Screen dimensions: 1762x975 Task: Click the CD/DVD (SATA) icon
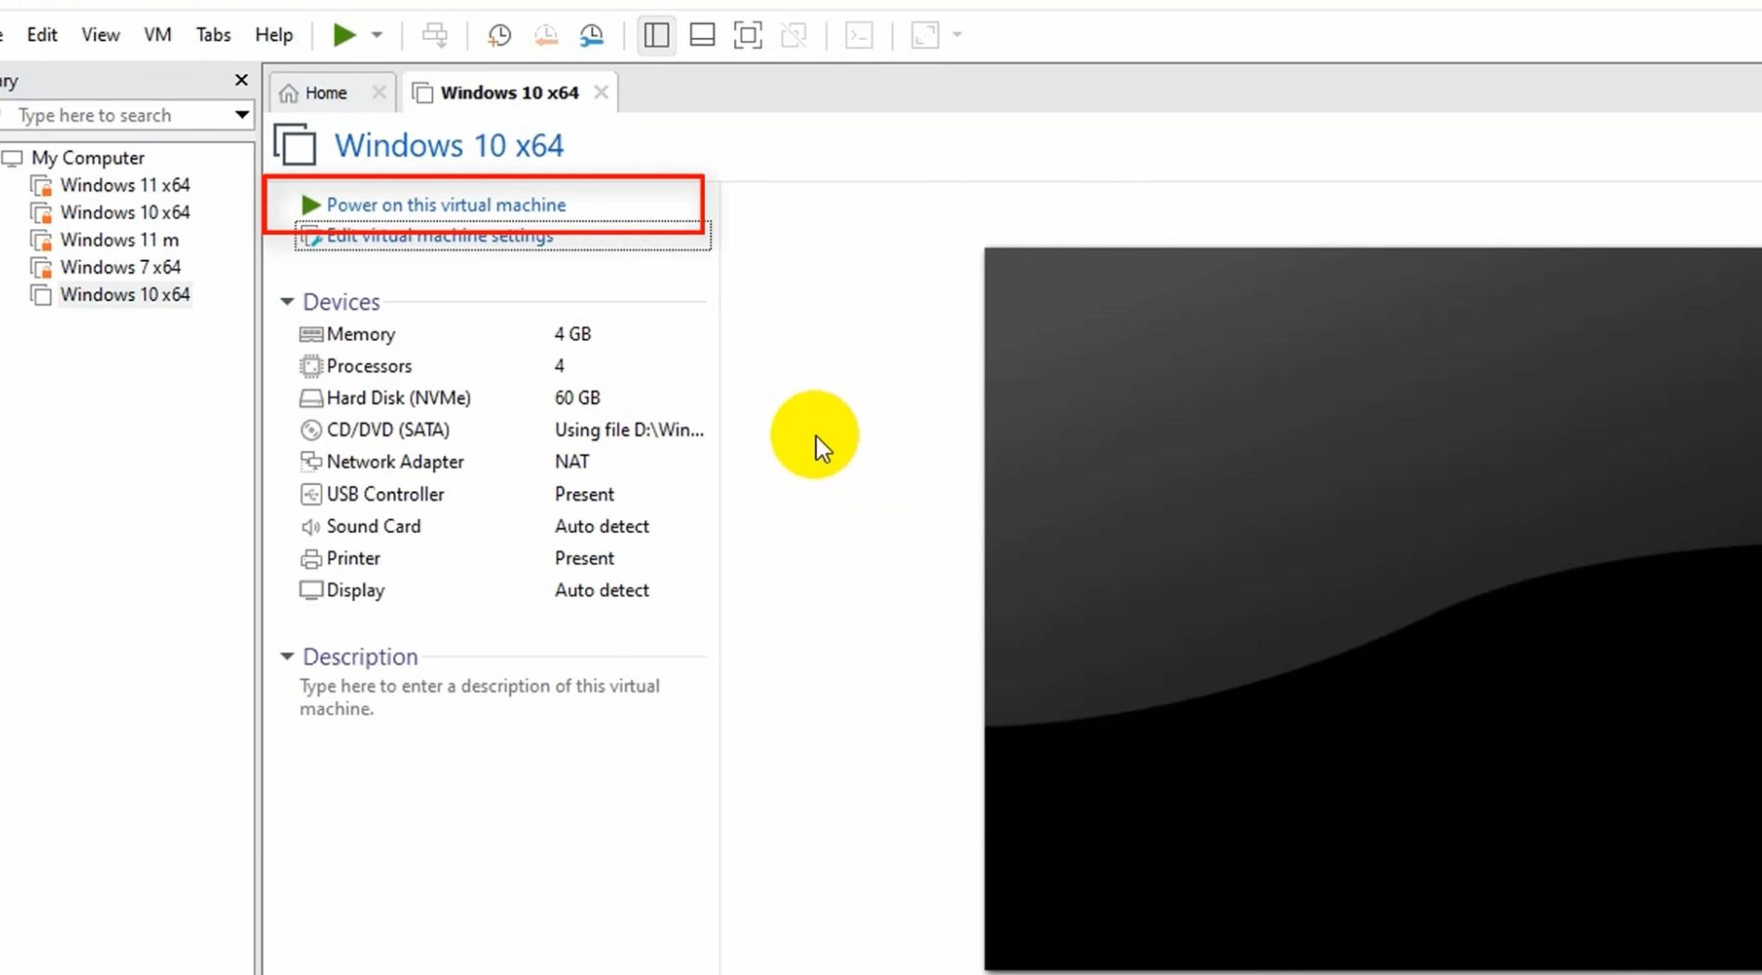coord(310,430)
